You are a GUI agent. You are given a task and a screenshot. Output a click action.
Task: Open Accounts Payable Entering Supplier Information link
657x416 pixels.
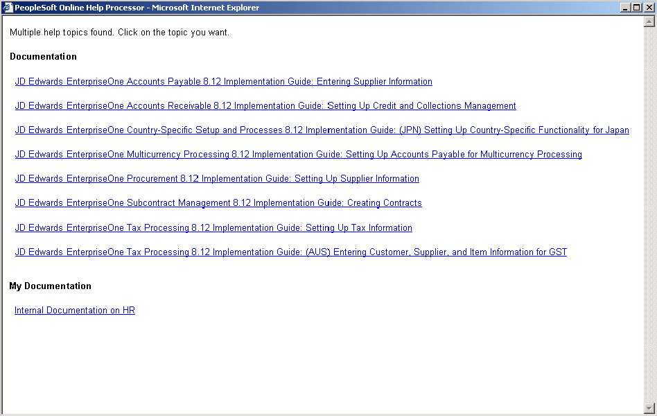click(x=223, y=81)
